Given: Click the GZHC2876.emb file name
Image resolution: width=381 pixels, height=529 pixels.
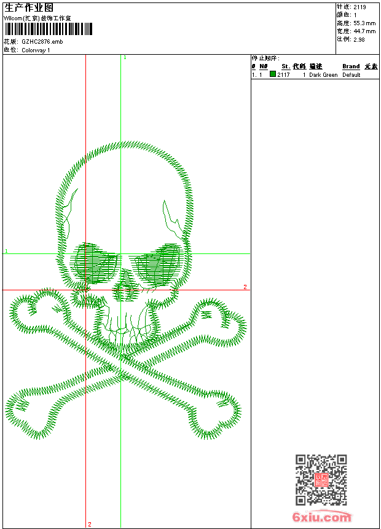Looking at the screenshot, I should point(42,42).
